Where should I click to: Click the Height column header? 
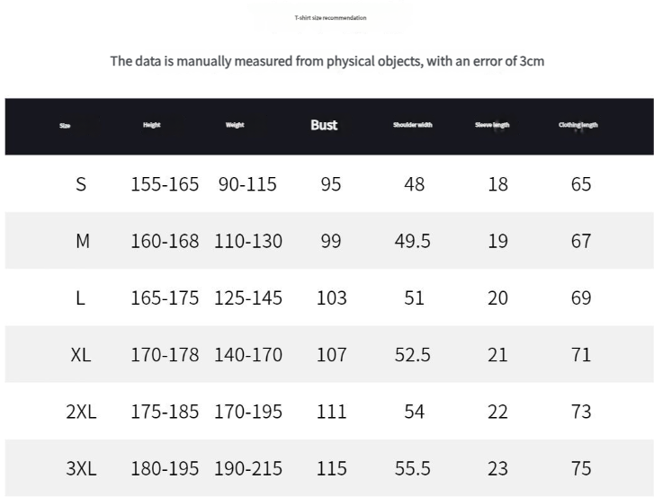pyautogui.click(x=151, y=125)
